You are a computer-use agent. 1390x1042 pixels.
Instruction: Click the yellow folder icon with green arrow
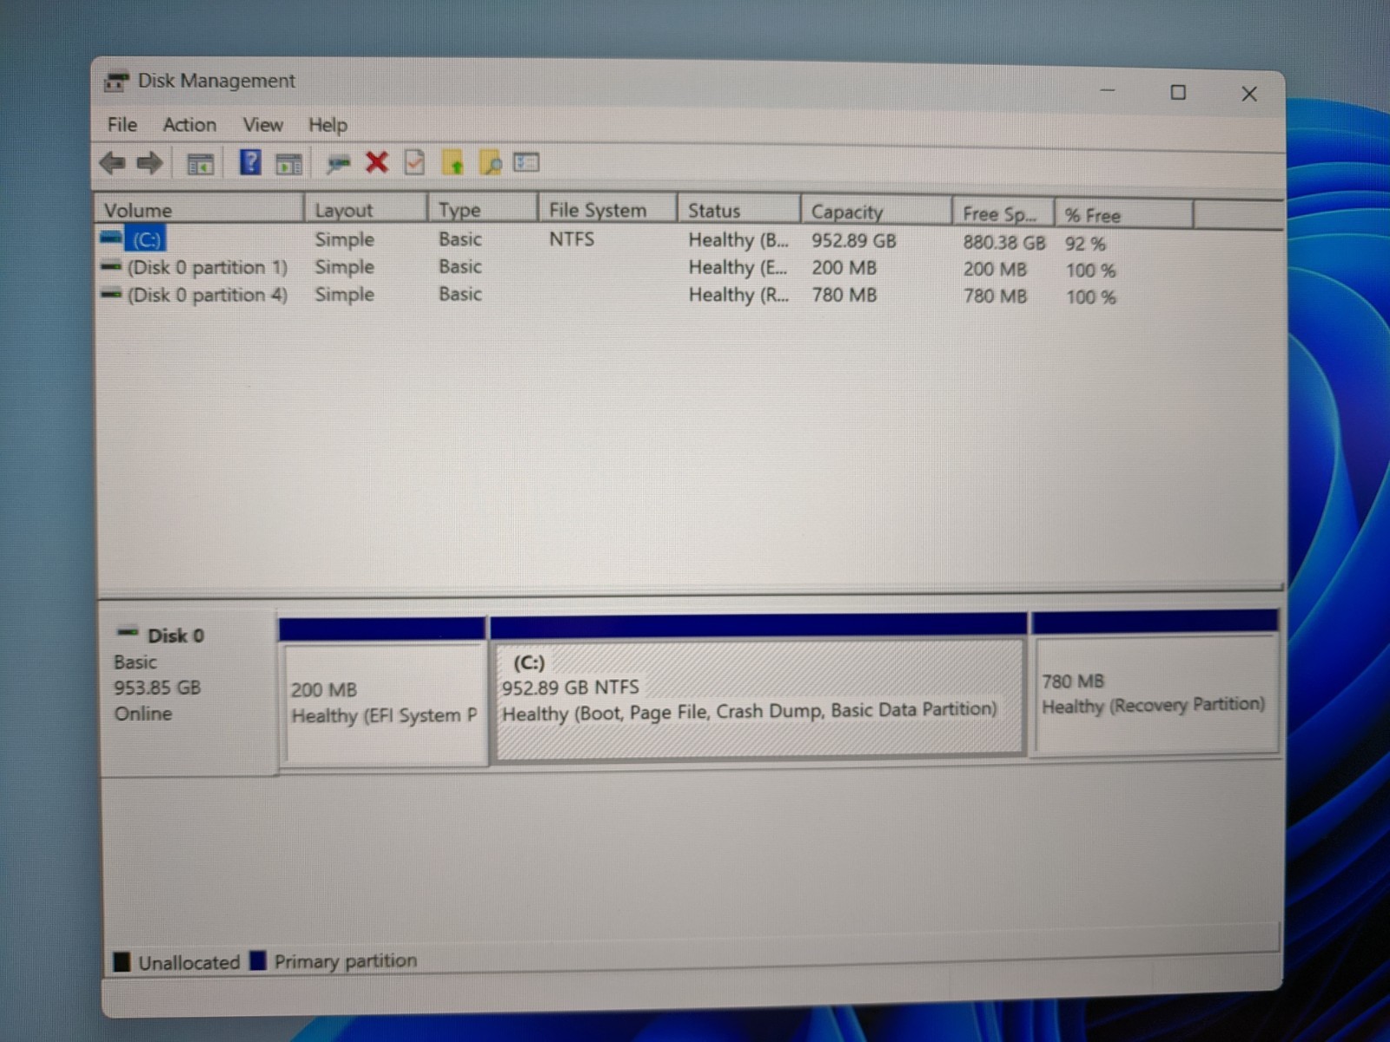pos(453,162)
